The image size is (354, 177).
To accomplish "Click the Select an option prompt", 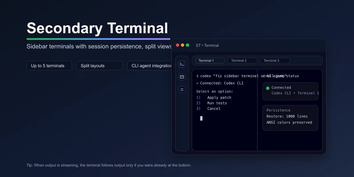I will click(x=215, y=92).
